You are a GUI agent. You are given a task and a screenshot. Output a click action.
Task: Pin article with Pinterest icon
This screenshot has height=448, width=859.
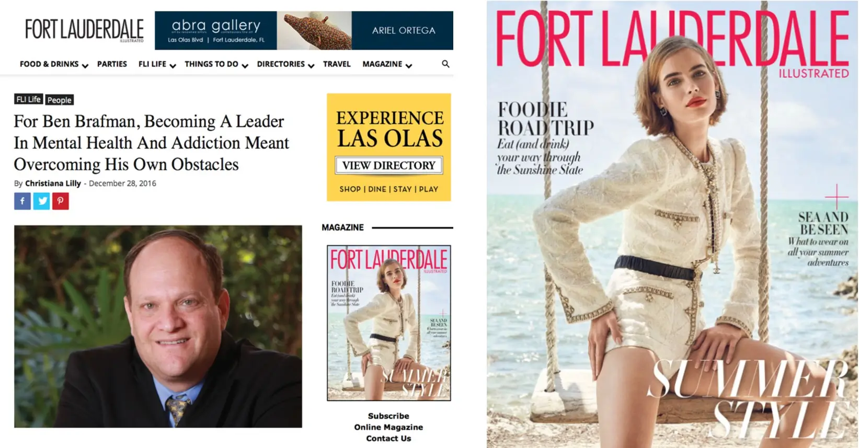pyautogui.click(x=61, y=201)
